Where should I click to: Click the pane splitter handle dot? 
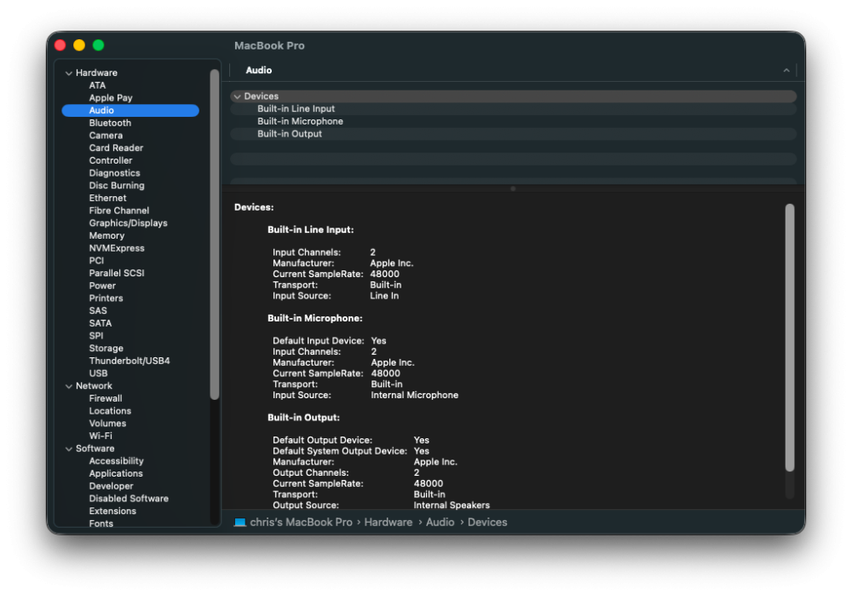513,188
